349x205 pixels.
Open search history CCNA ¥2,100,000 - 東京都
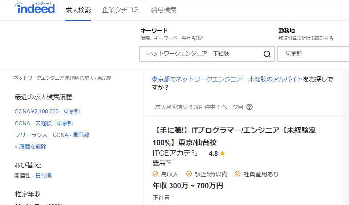click(47, 112)
